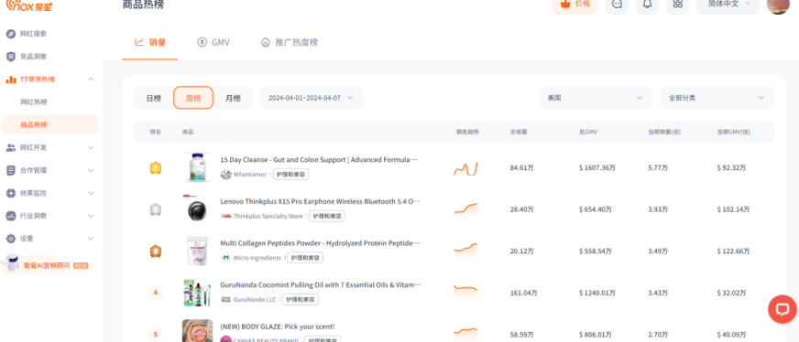
Task: Click the rank 4 badge
Action: pyautogui.click(x=156, y=293)
